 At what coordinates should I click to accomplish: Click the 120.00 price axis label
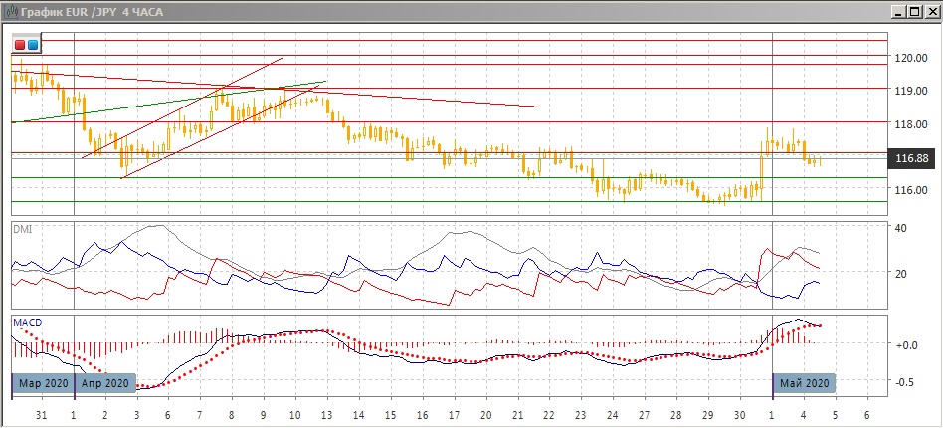[911, 58]
